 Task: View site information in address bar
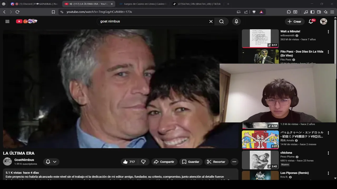click(x=62, y=12)
